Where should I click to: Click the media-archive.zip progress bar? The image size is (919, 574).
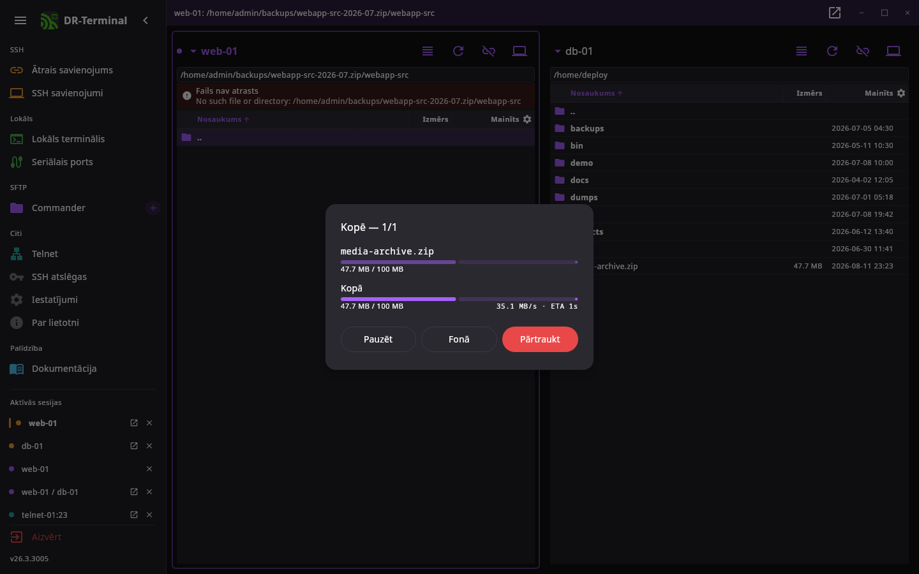(x=459, y=262)
